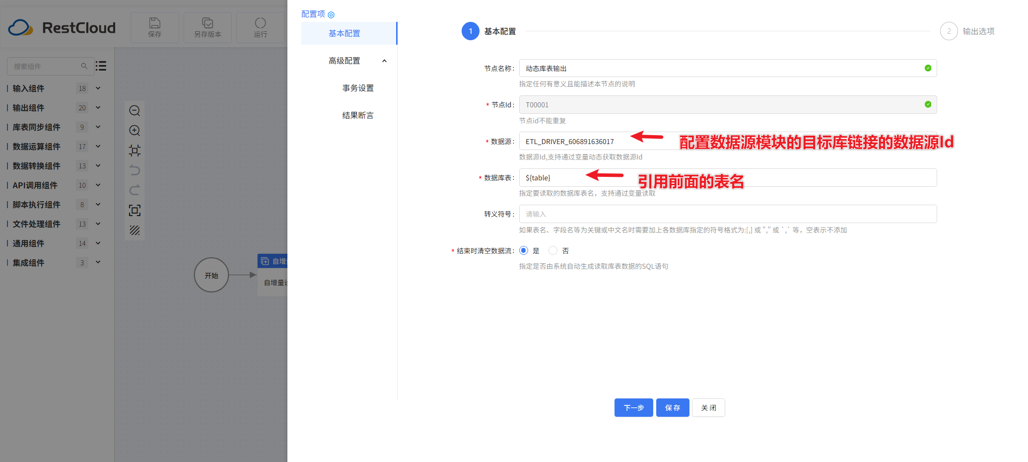The width and height of the screenshot is (1028, 462).
Task: Expand the 输入组件 category
Action: tap(98, 88)
